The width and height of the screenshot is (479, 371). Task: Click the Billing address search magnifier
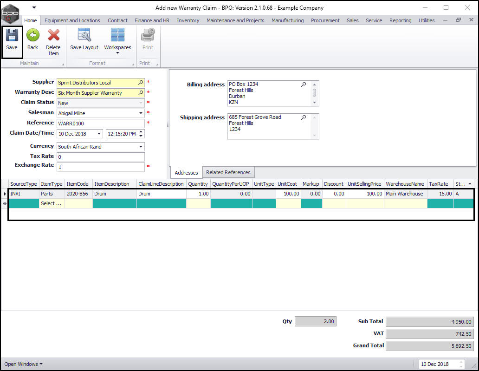point(304,85)
